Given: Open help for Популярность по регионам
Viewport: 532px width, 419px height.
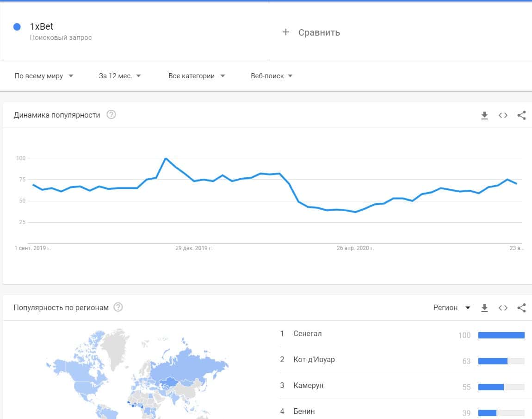Looking at the screenshot, I should [118, 307].
